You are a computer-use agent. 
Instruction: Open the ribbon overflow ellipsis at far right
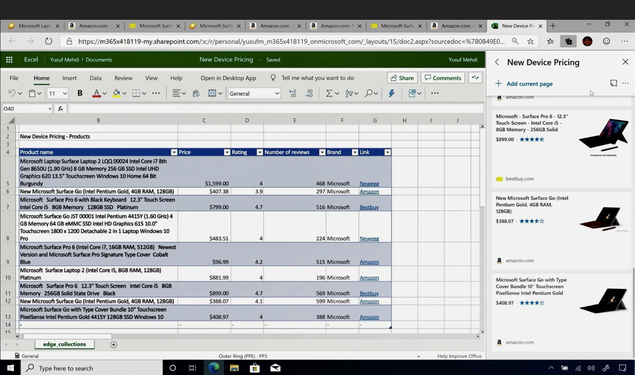coord(435,93)
